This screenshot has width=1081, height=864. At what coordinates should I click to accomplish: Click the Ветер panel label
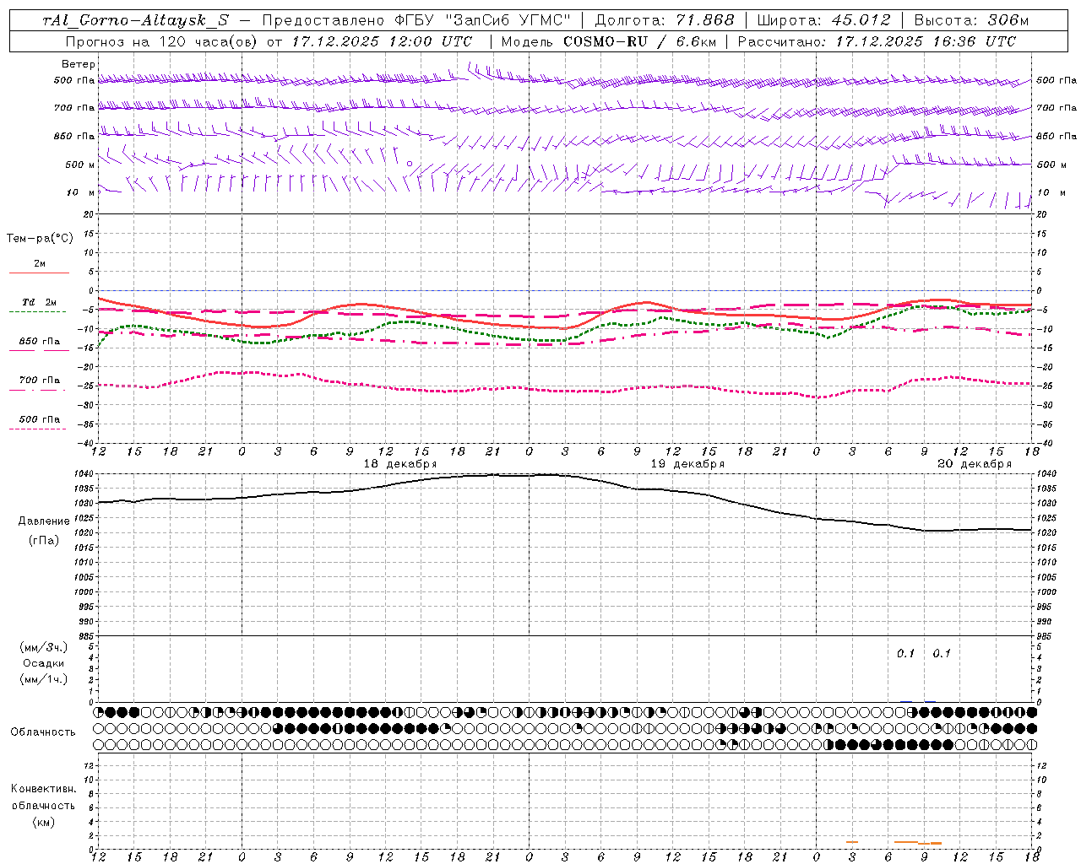[79, 64]
